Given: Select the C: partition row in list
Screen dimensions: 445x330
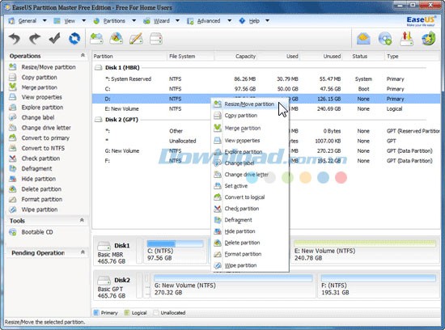Looking at the screenshot, I should pos(266,89).
